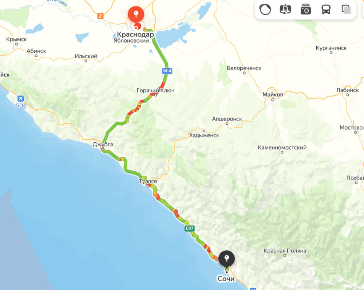Click the E97 road shield
The image size is (364, 290).
(189, 228)
